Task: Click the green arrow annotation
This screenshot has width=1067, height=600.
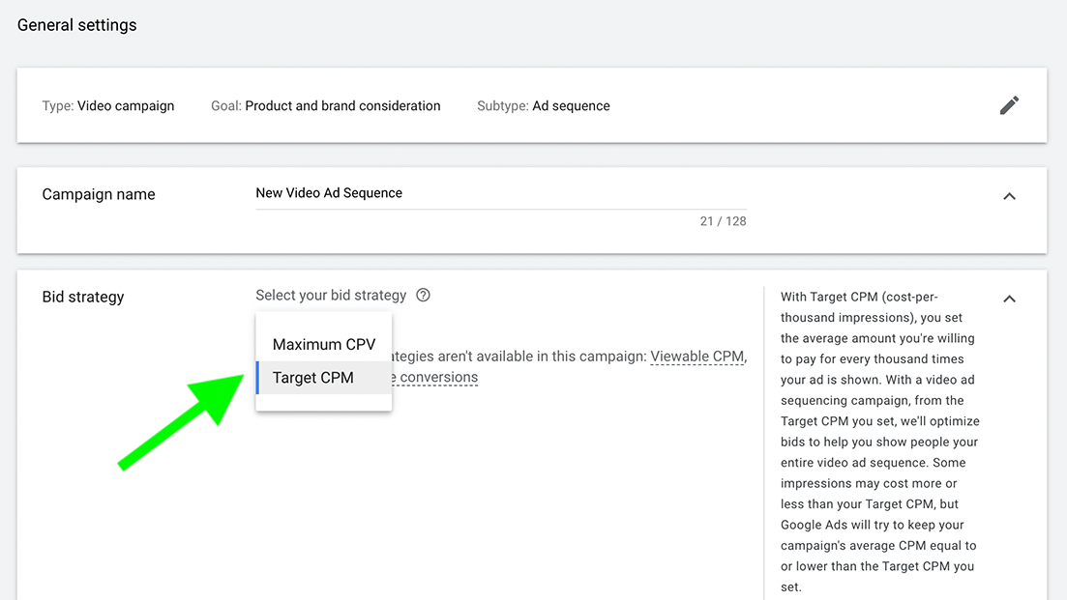Action: click(181, 422)
